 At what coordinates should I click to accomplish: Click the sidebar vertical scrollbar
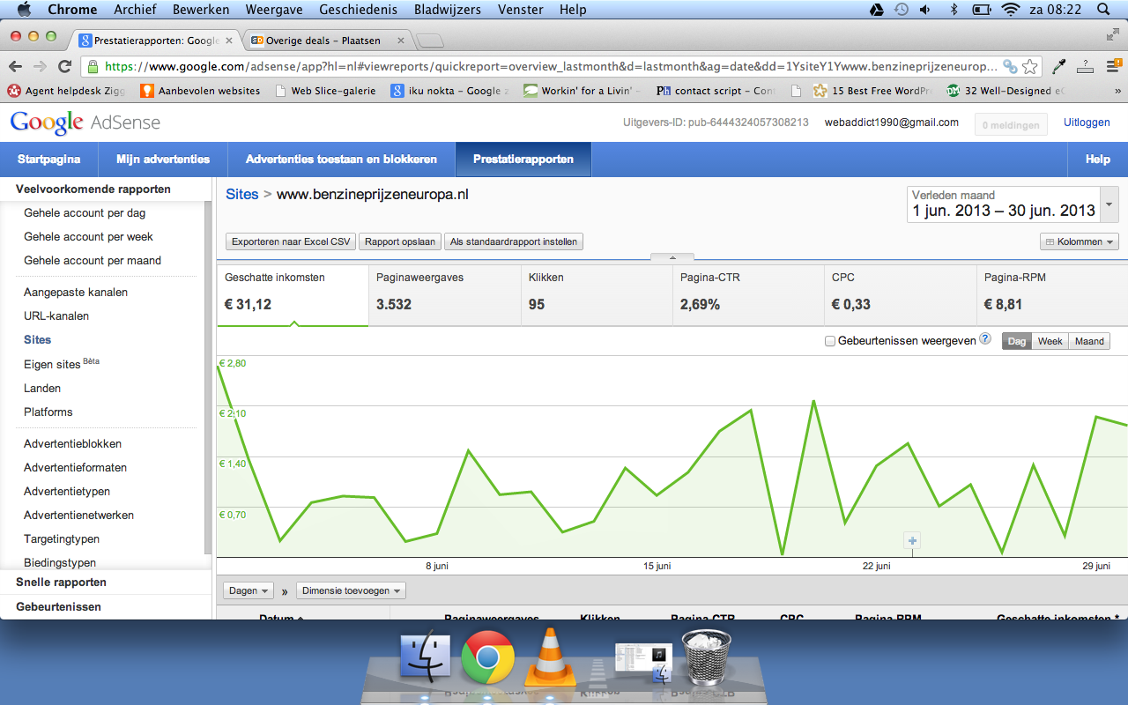[208, 379]
